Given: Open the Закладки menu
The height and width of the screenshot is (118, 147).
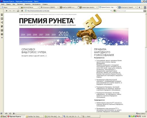Looking at the screenshot, I should click(20, 4).
